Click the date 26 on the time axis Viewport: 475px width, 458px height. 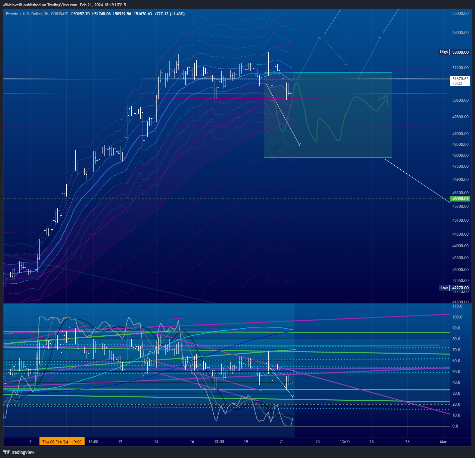(x=372, y=442)
